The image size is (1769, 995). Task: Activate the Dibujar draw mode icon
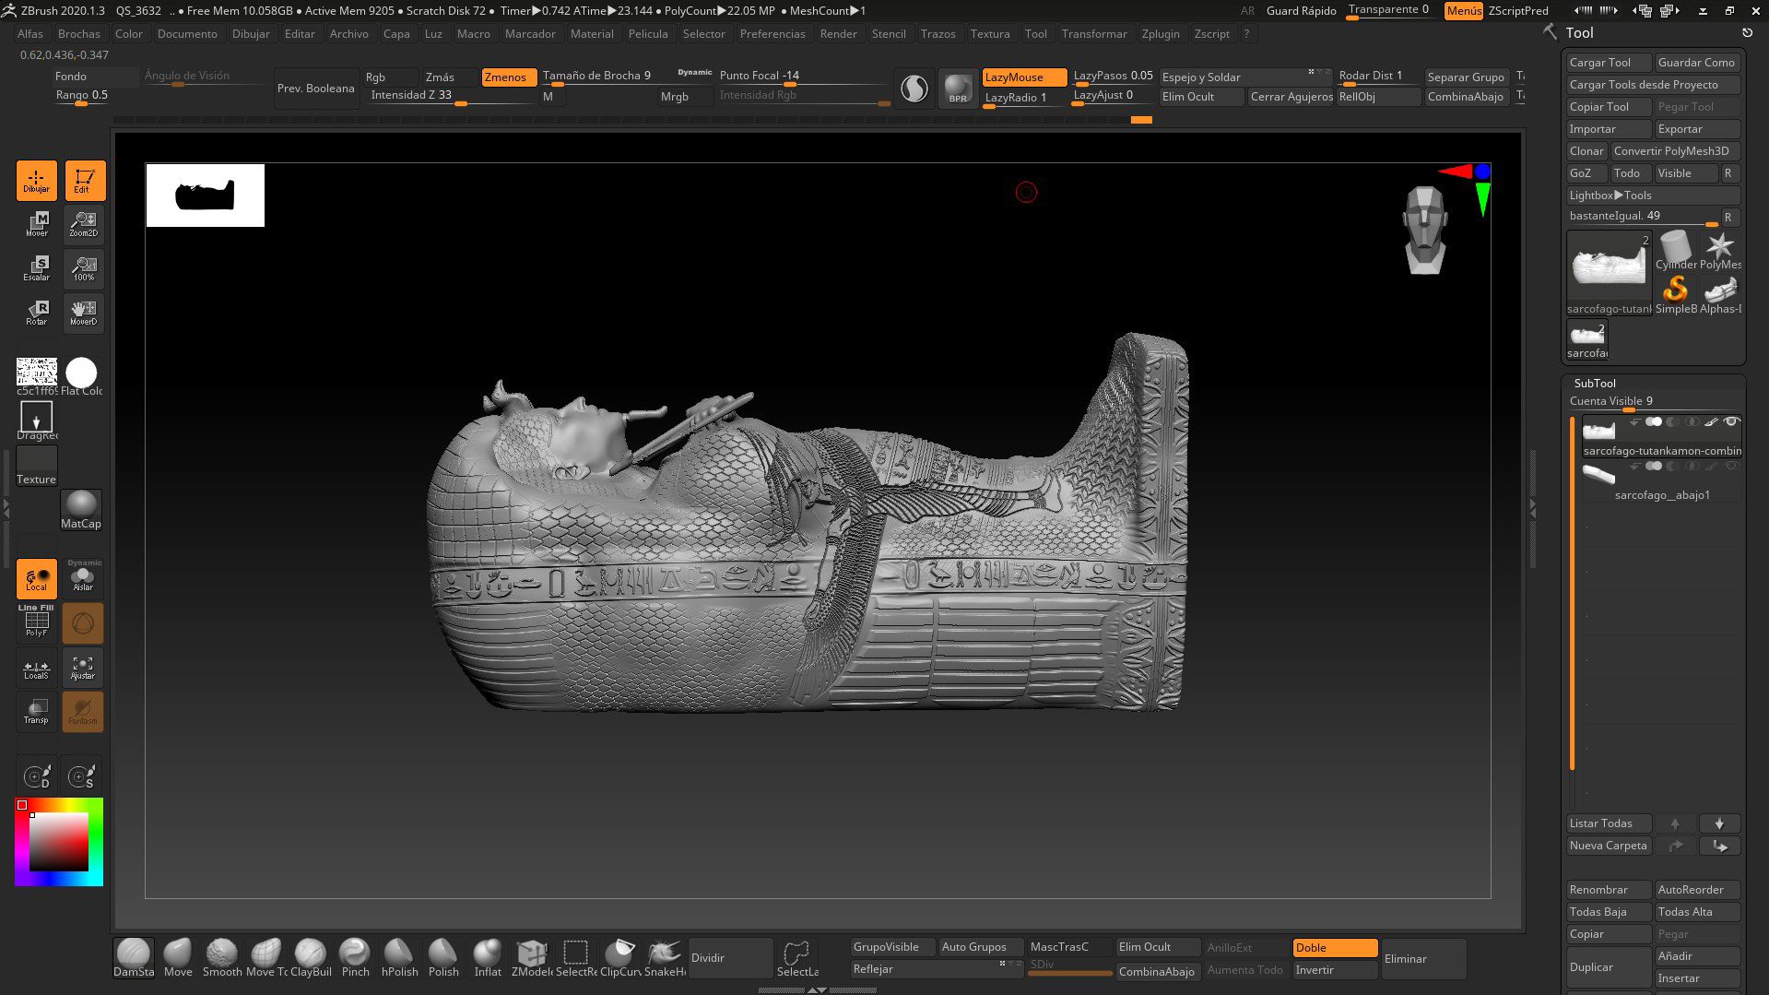click(x=36, y=180)
